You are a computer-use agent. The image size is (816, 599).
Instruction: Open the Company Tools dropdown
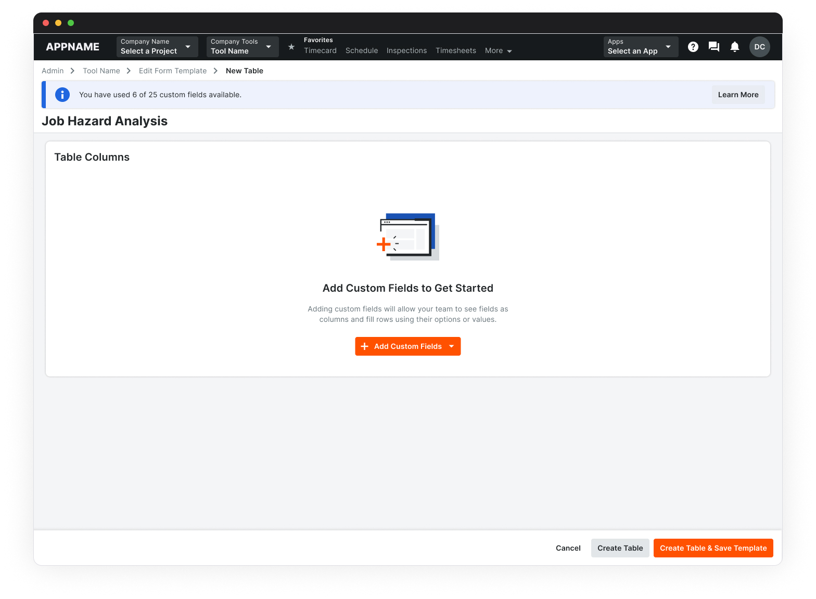(242, 47)
